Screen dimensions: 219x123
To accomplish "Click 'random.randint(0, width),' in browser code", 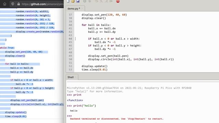I will pos(33,11).
